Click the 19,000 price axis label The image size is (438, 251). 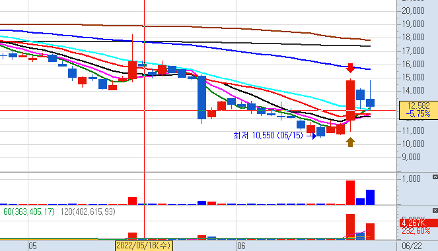413,24
